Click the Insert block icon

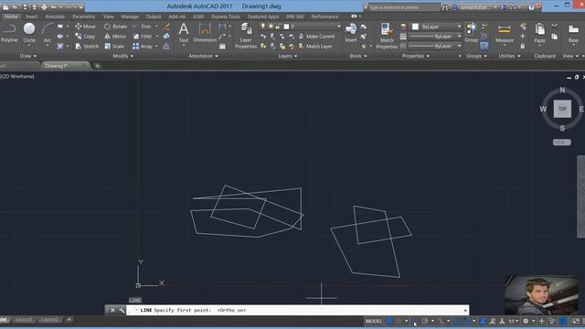coord(351,33)
